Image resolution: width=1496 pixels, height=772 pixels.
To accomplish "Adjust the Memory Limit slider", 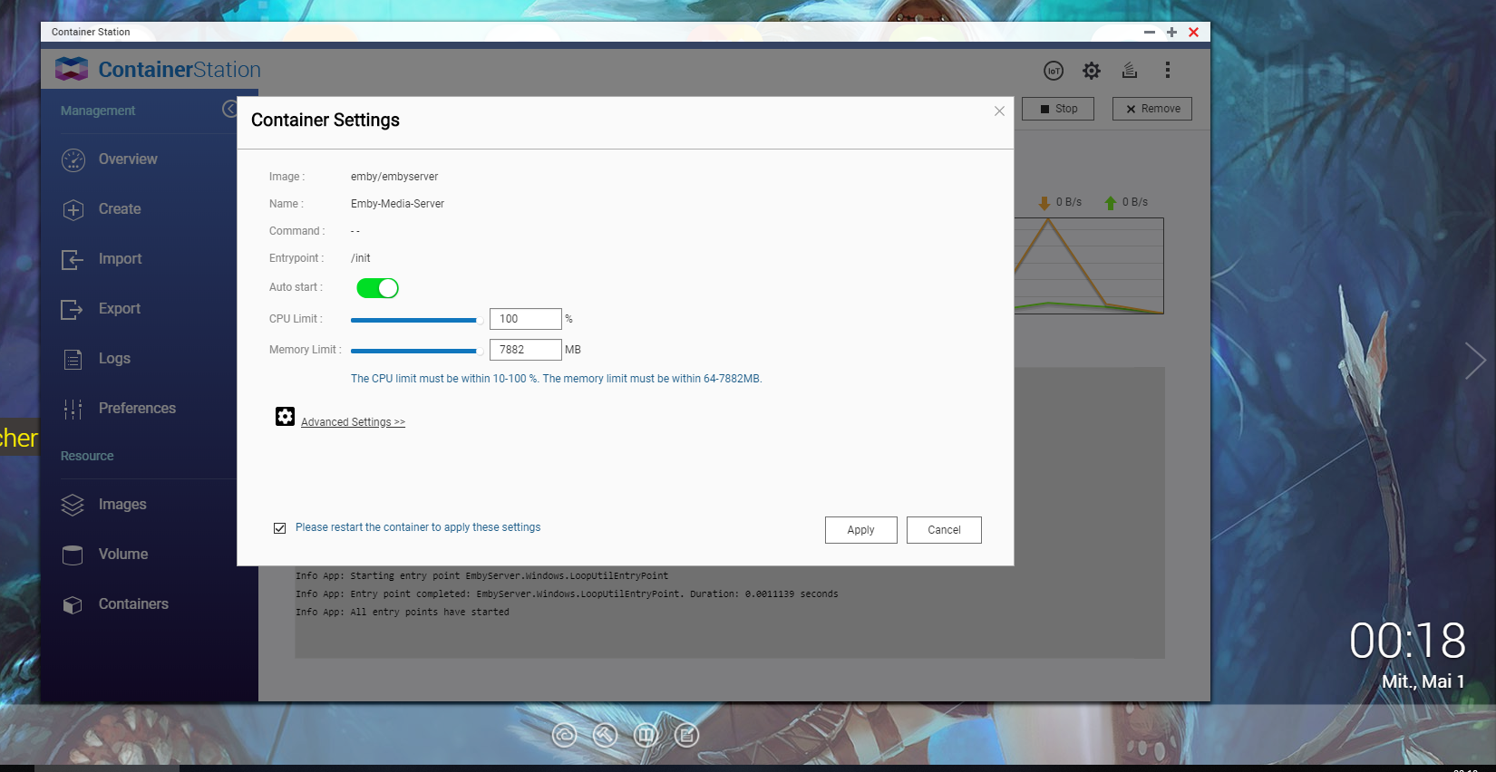I will 417,351.
